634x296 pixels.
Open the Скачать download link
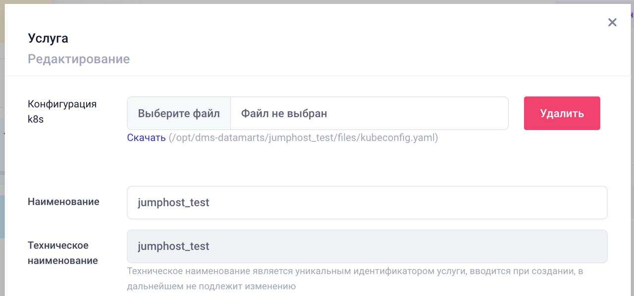[x=146, y=138]
